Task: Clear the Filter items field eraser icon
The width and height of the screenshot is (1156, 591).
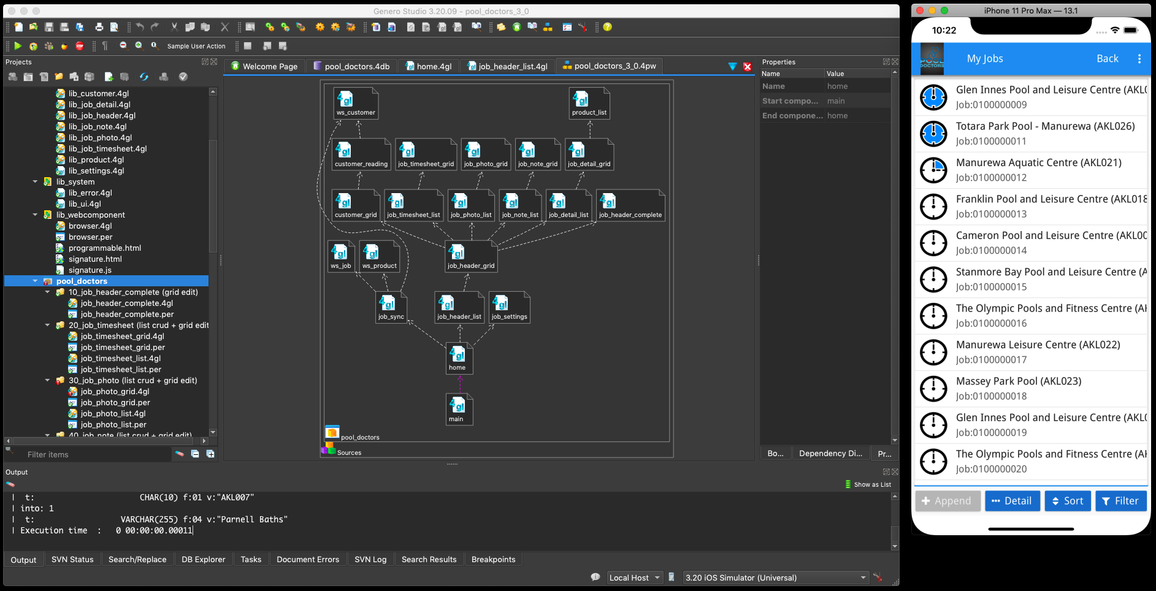Action: click(180, 454)
